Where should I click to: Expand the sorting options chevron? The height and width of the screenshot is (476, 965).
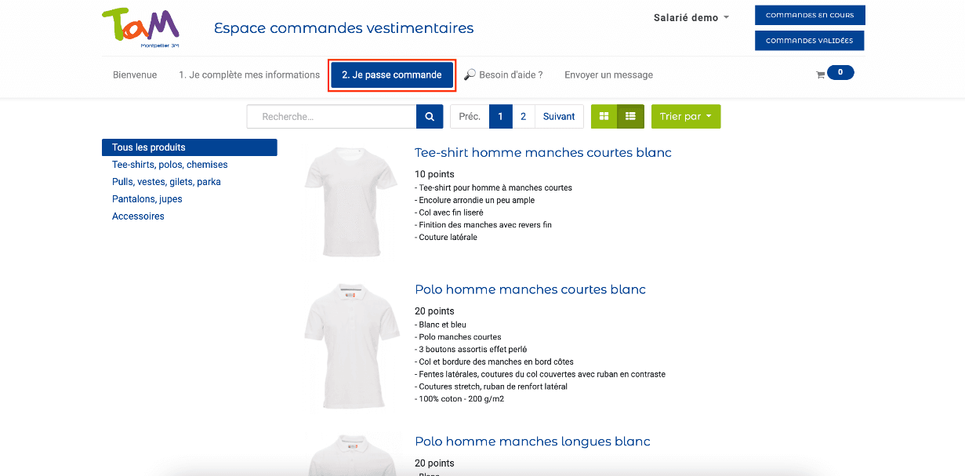tap(706, 116)
